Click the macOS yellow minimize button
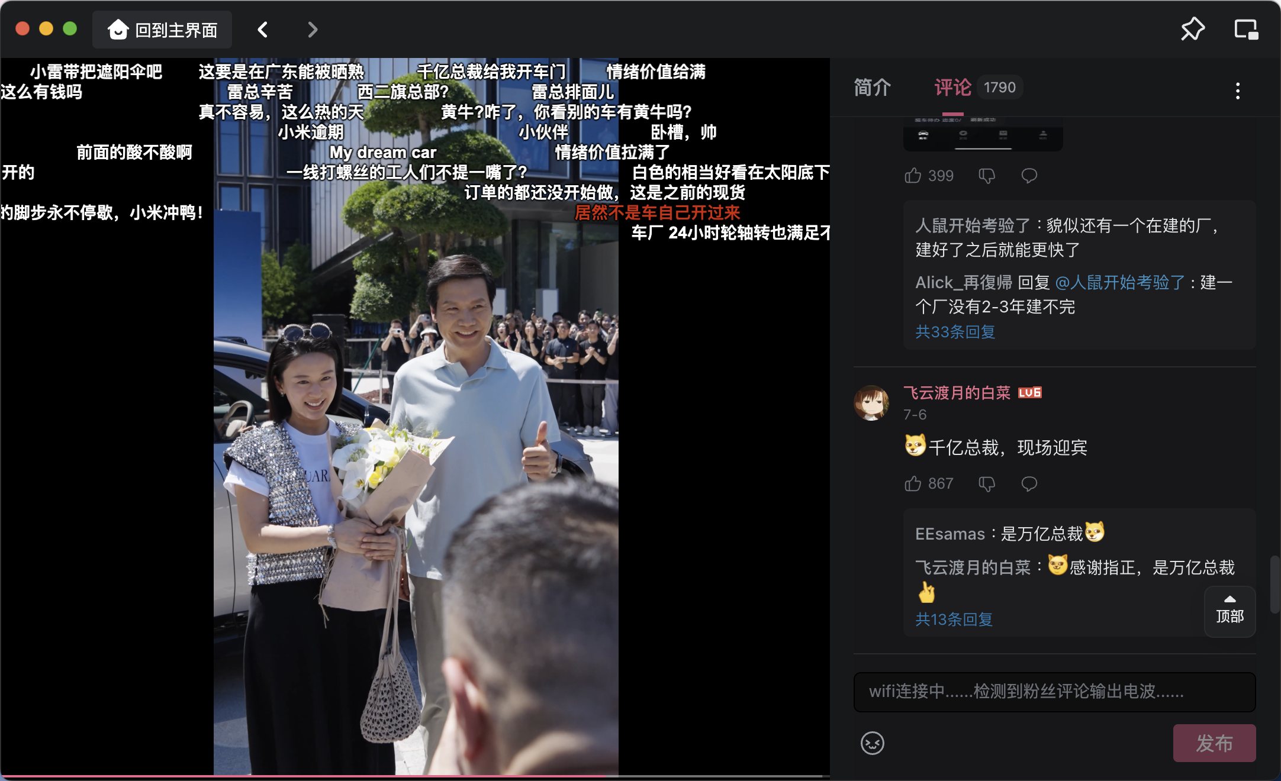 tap(46, 28)
